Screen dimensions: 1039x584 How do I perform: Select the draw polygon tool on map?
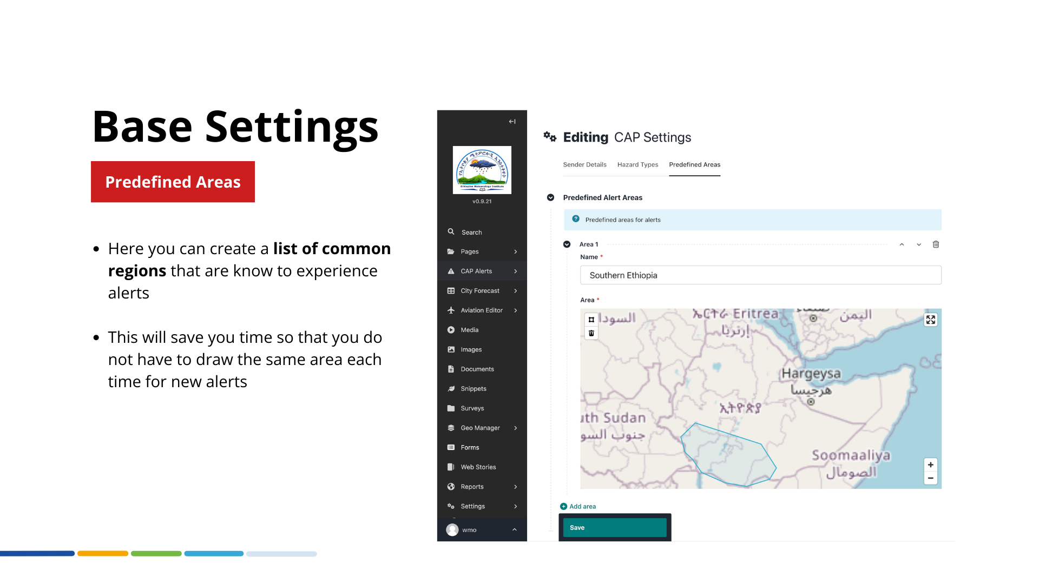coord(591,320)
